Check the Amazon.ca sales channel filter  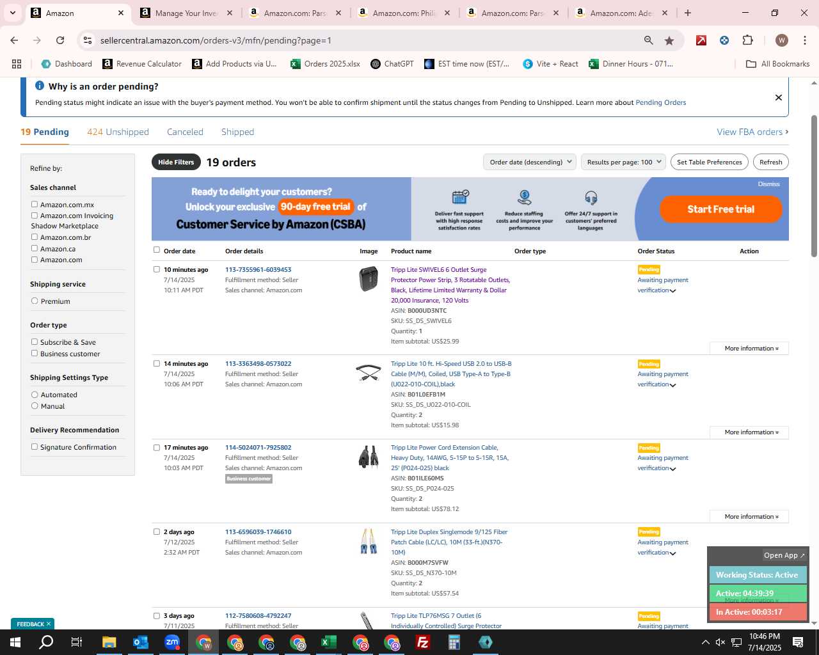[x=35, y=249]
